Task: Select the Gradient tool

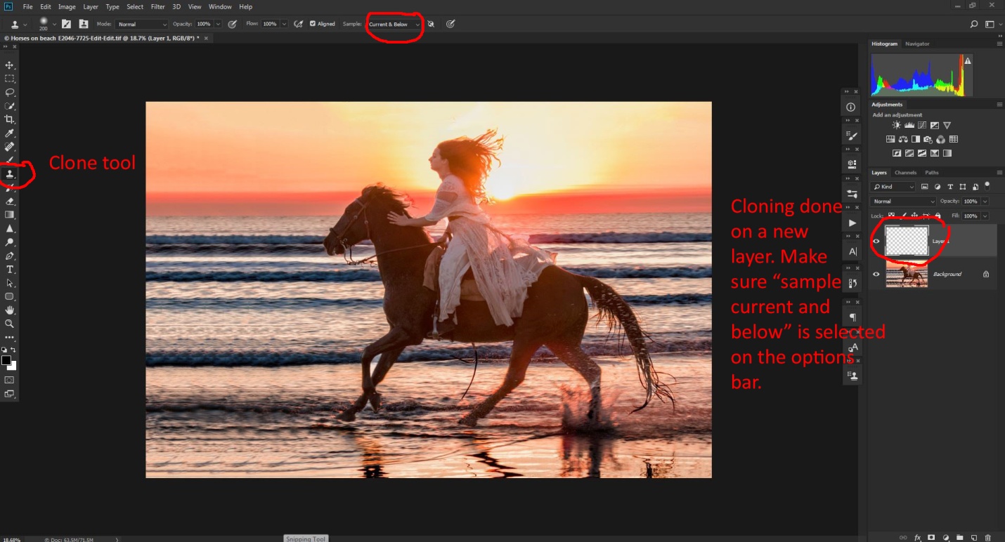Action: click(x=10, y=215)
